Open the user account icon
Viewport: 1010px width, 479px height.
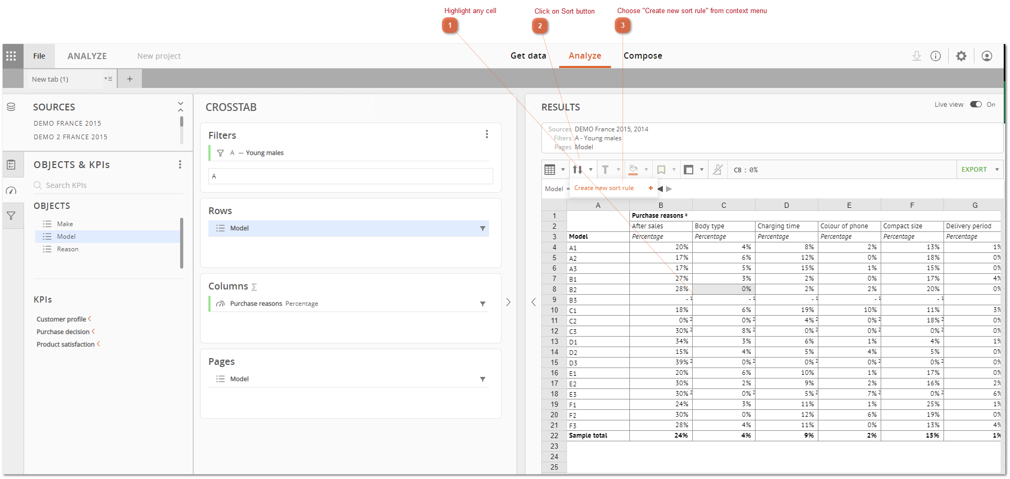(987, 56)
